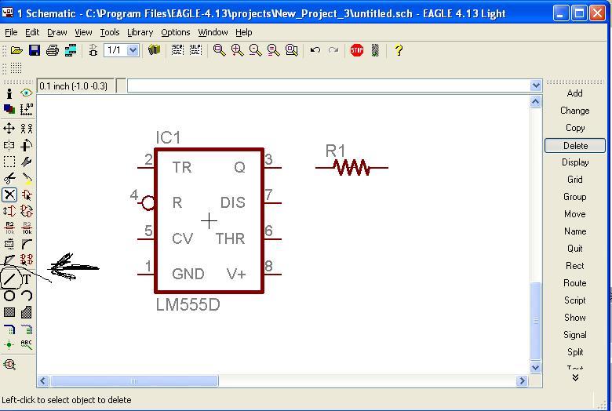The image size is (612, 411).
Task: Open the Edit menu
Action: click(x=32, y=32)
